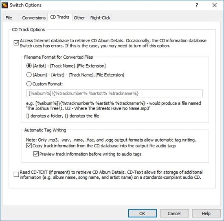This screenshot has width=224, height=221.
Task: Choose the Album - Artist - Track Name format
Action: 29,75
